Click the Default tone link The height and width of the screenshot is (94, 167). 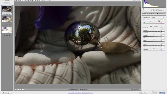coord(156,26)
